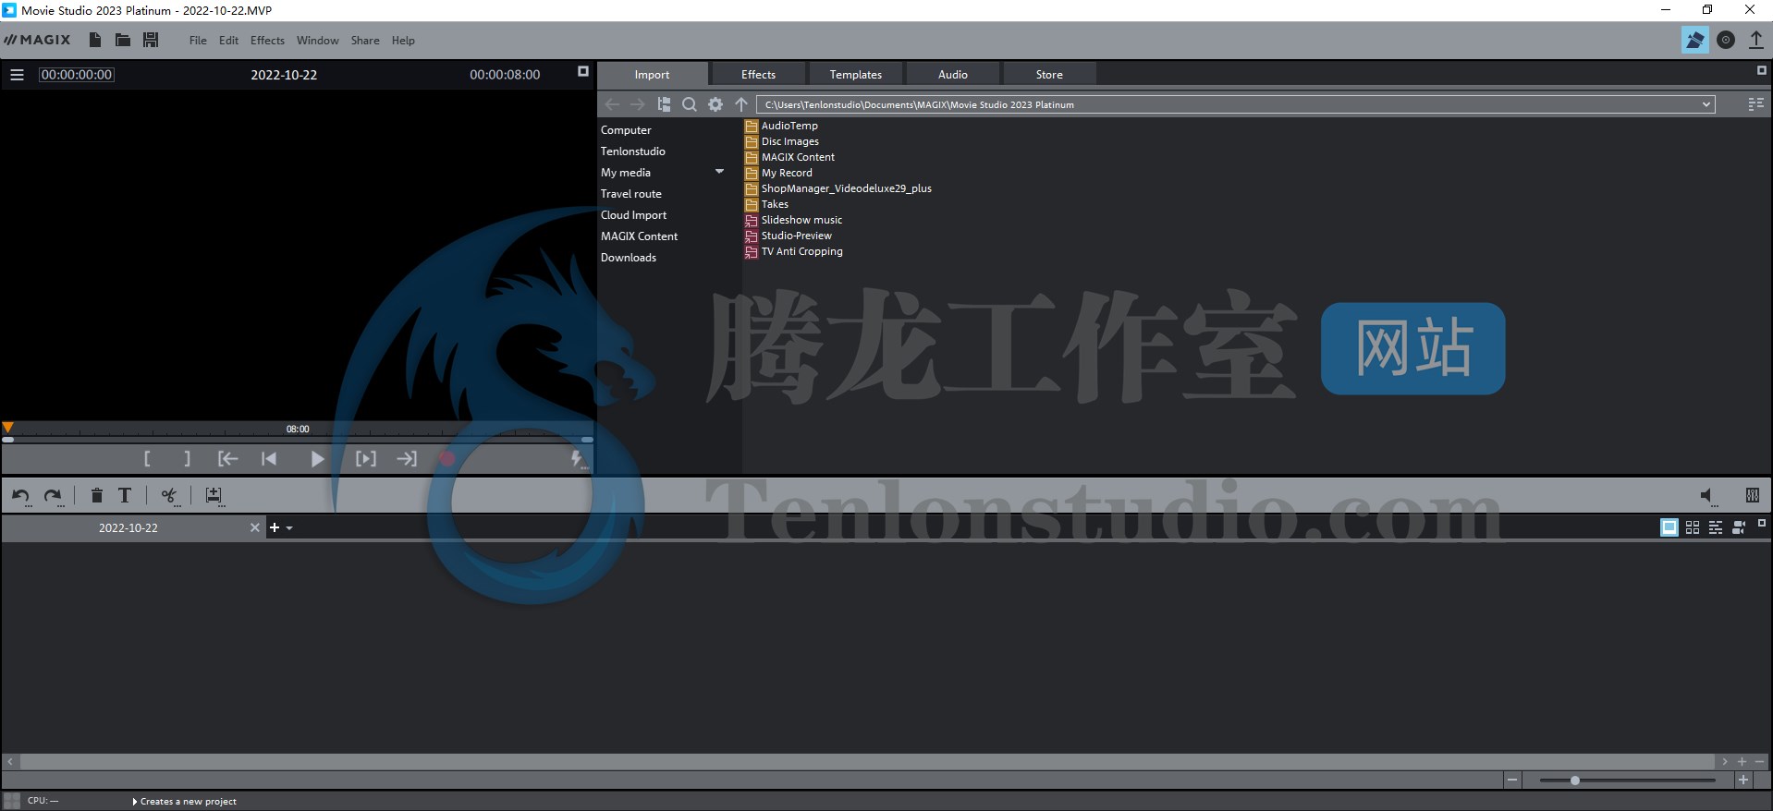The image size is (1773, 811).
Task: Set range end with right bracket
Action: point(187,458)
